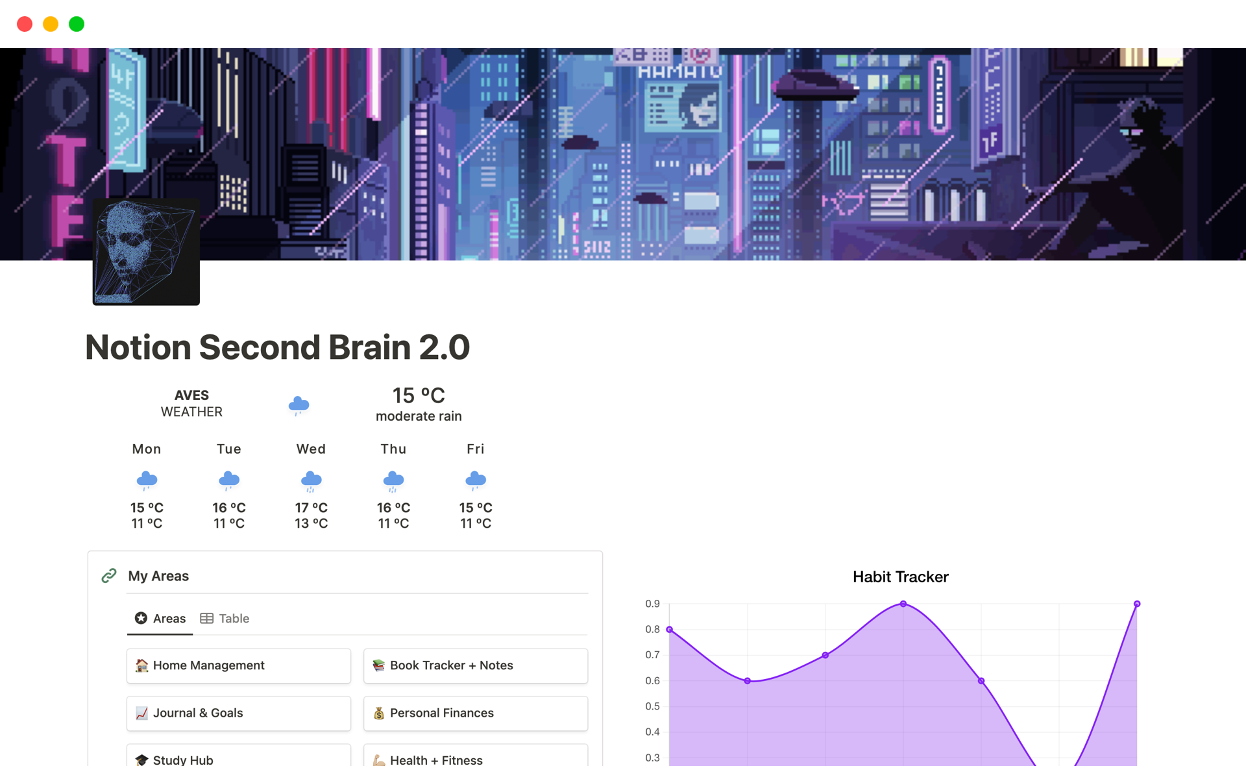The height and width of the screenshot is (779, 1246).
Task: Click the face mesh page icon
Action: point(146,252)
